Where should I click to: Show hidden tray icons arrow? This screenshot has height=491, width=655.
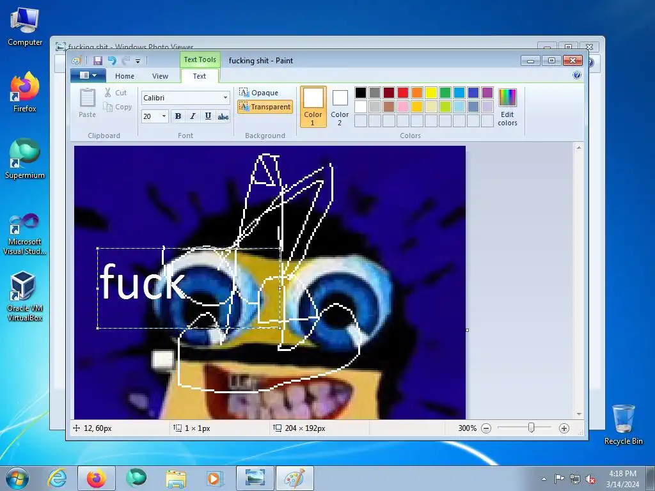tap(544, 479)
